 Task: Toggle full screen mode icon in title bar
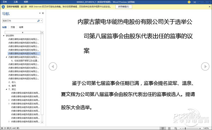(x=195, y=2)
